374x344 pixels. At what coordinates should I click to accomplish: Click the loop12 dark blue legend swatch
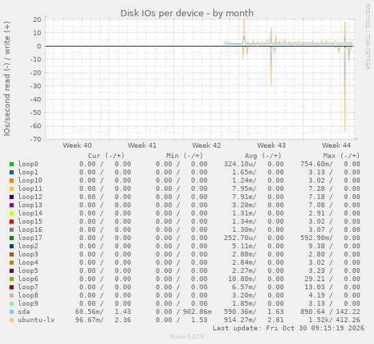12,197
